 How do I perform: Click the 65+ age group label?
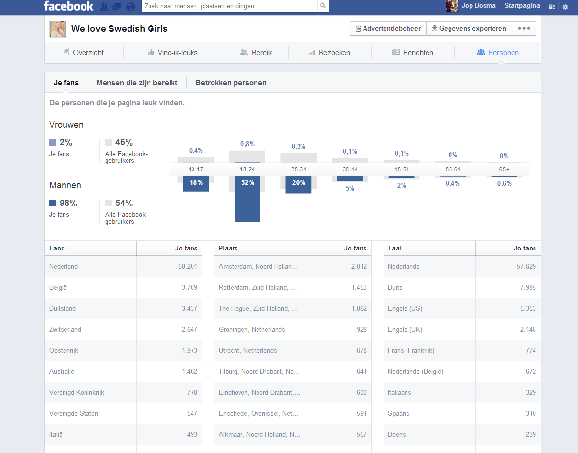point(504,169)
